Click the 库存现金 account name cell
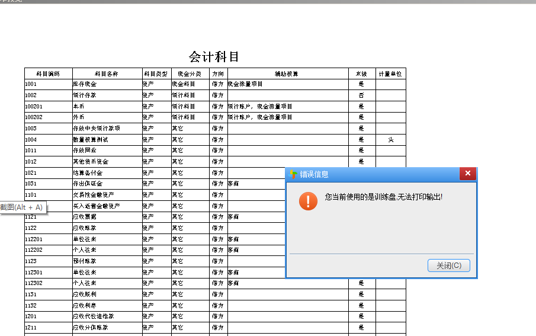Screen dimensions: 536x336 pos(85,85)
